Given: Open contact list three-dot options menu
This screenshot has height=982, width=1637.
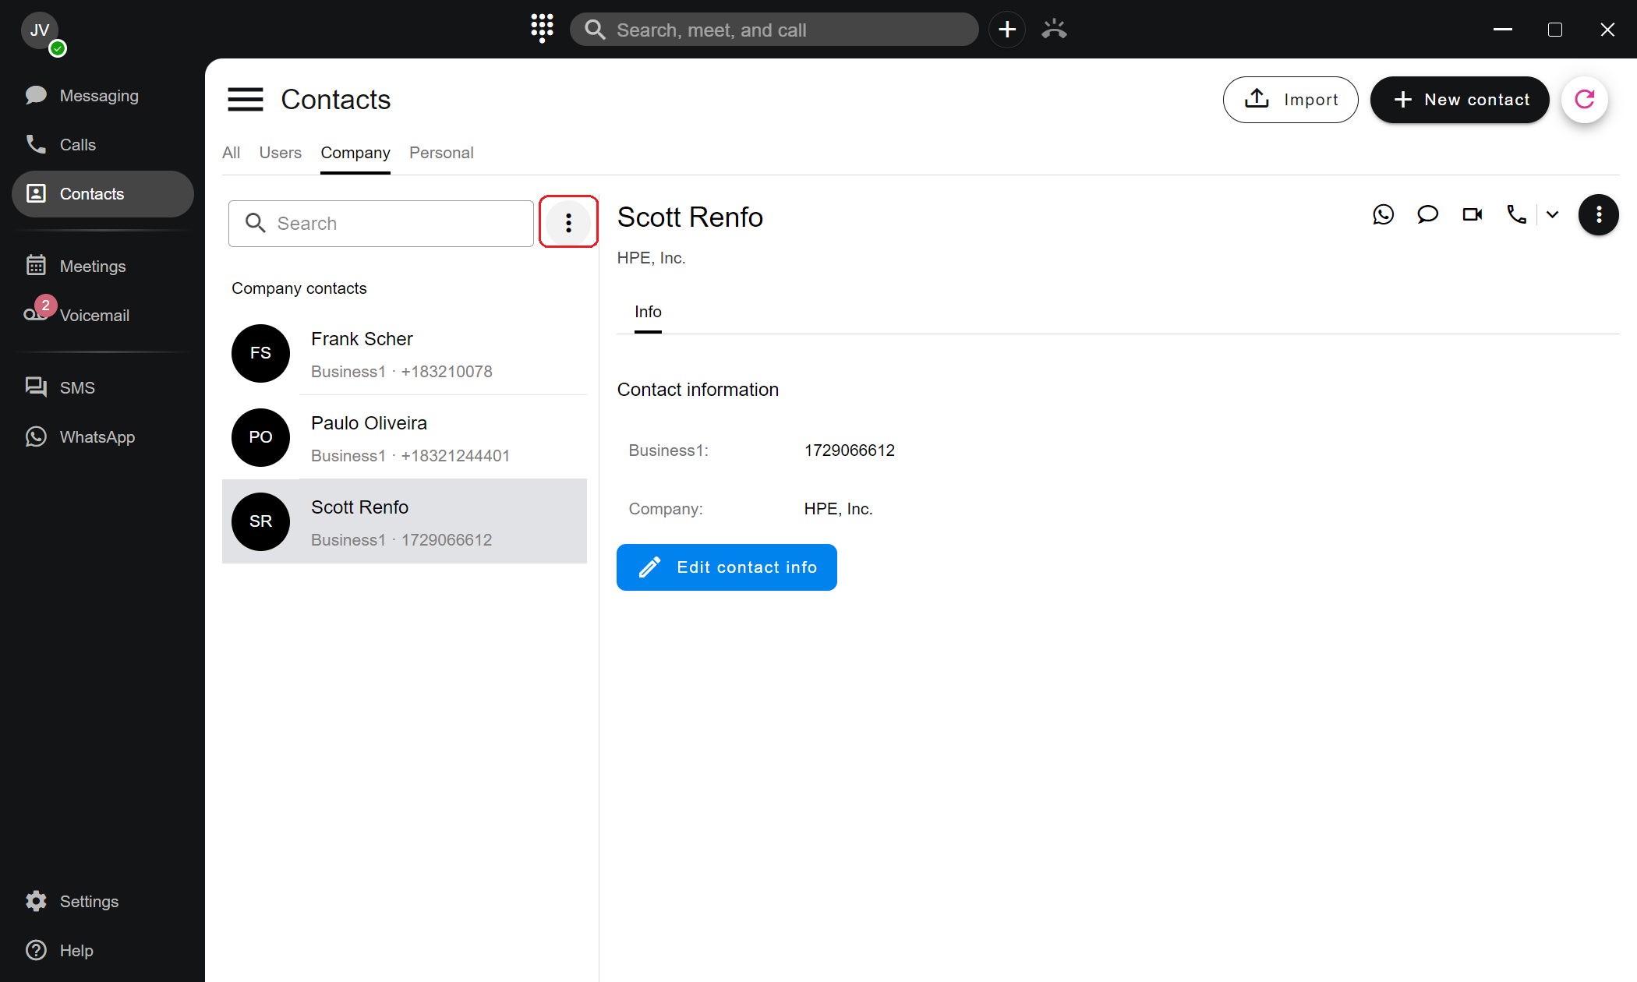Looking at the screenshot, I should pyautogui.click(x=568, y=223).
